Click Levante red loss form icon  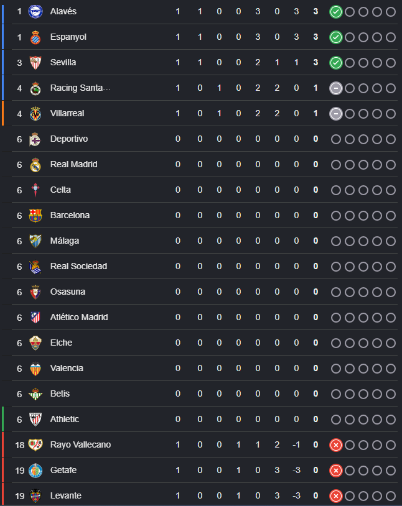pyautogui.click(x=336, y=496)
